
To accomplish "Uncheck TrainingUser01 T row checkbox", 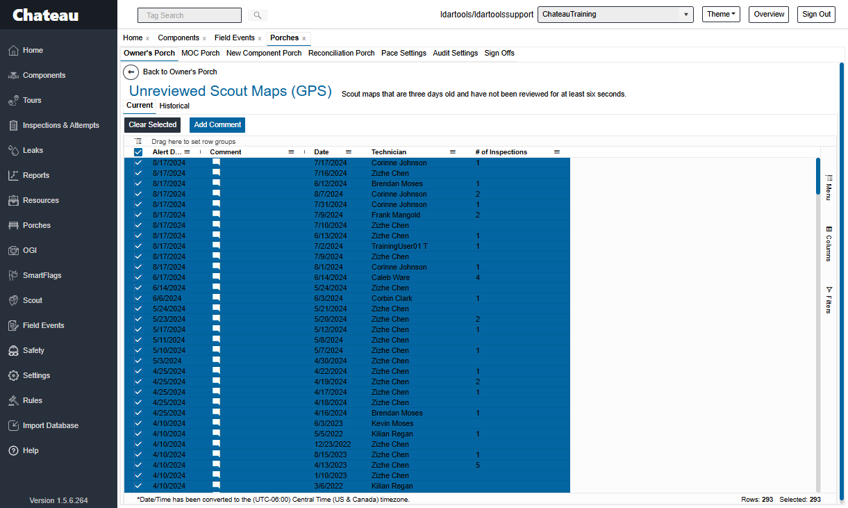I will coord(138,246).
